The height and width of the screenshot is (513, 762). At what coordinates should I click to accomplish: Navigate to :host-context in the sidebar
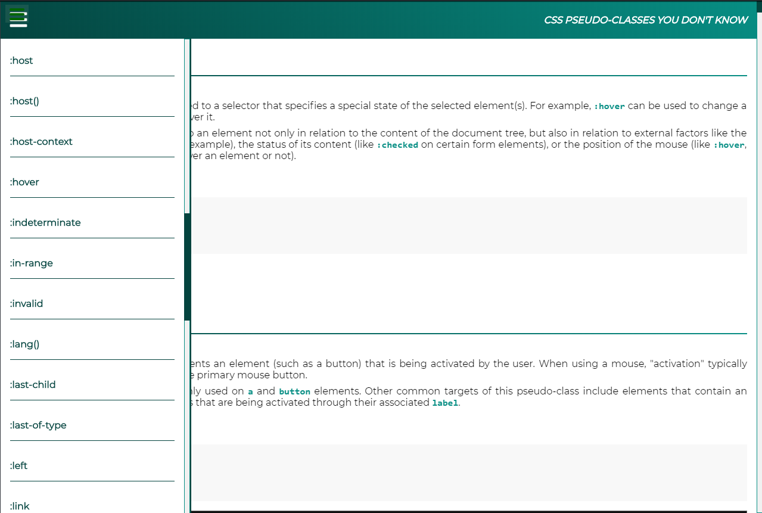coord(41,141)
